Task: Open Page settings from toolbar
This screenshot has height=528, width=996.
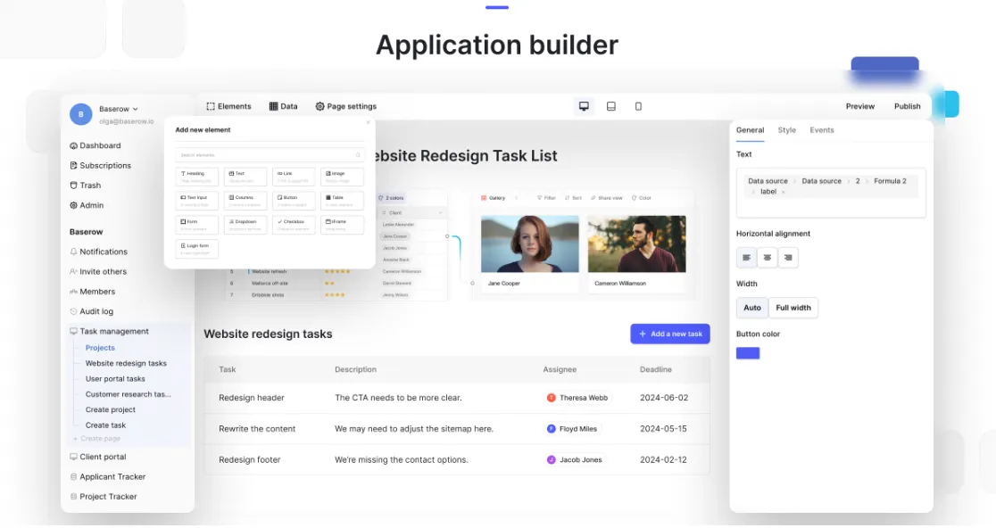Action: tap(346, 107)
